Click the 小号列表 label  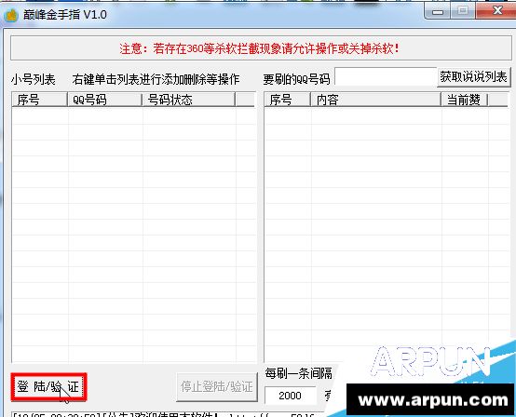(x=34, y=79)
